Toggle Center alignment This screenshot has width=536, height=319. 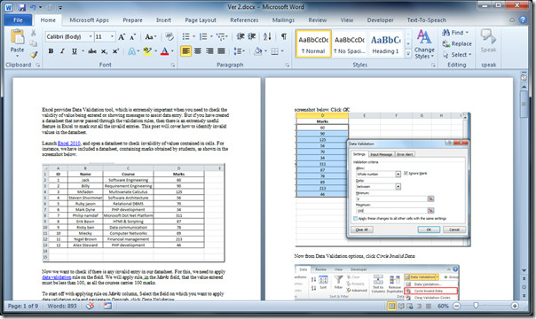198,51
